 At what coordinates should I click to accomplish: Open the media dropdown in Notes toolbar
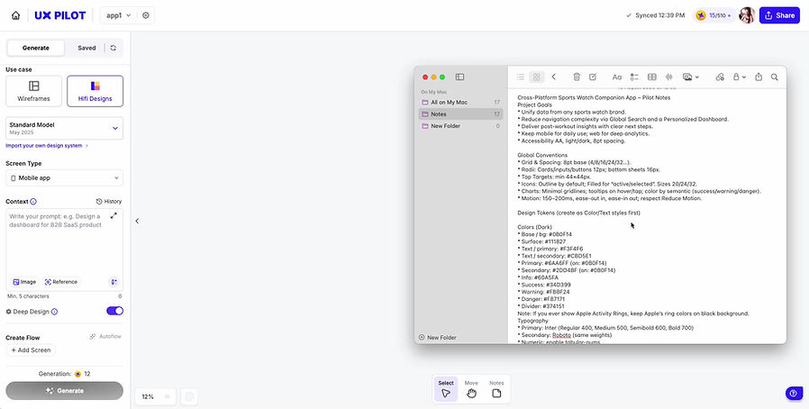click(x=691, y=77)
